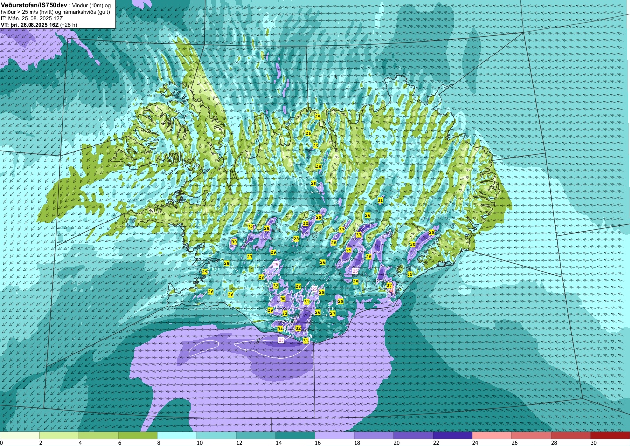Click the legend scale value 28

554,443
